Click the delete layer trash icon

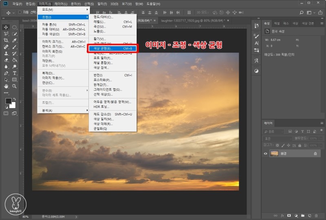point(316,215)
